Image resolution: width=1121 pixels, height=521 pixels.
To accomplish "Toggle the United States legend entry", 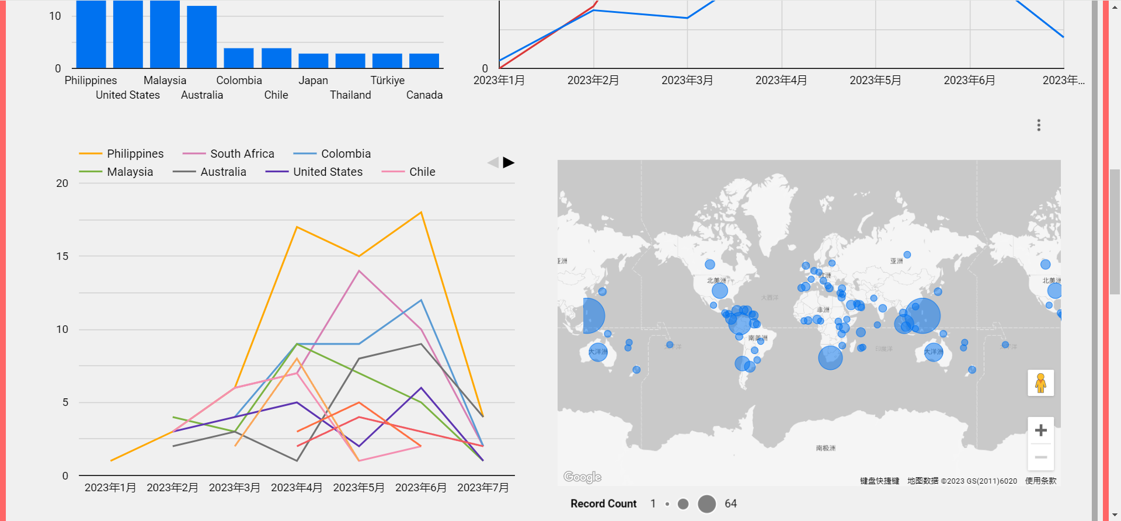I will pos(328,172).
